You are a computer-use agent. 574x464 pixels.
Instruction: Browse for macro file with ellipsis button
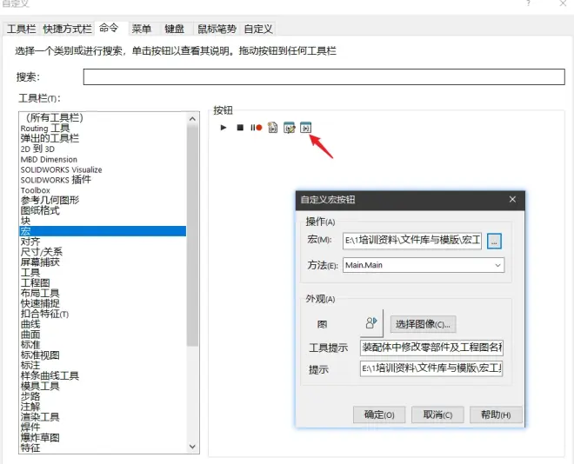point(494,241)
